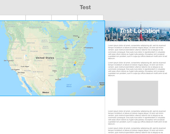Screen dimensions: 170x134
Task: Click the "Nevada" state label on the map
Action: [x=18, y=58]
